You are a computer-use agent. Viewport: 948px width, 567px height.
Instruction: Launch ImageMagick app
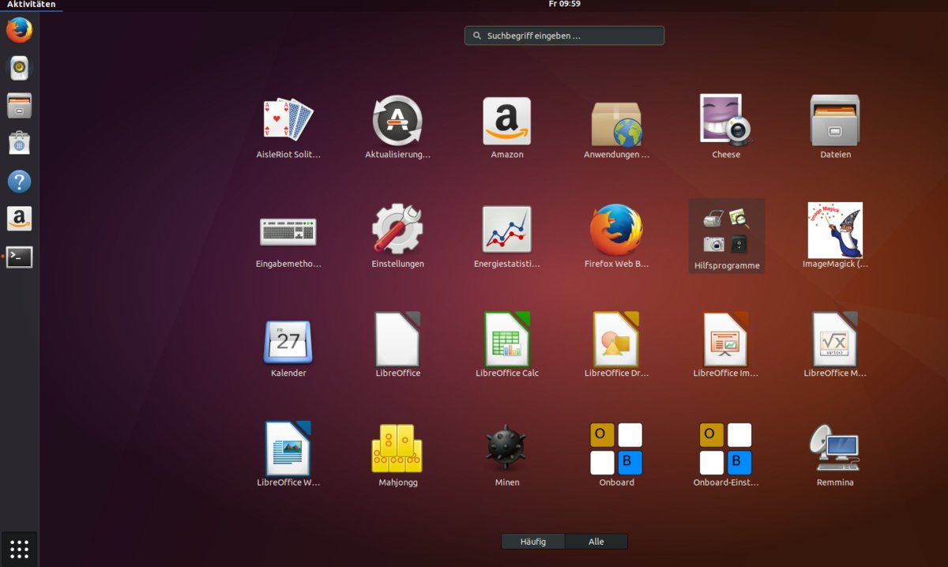click(835, 235)
